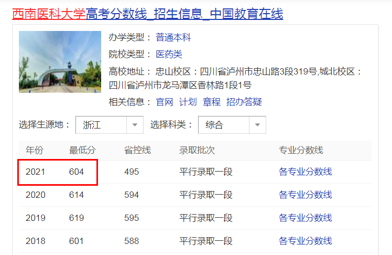Click 平行录取一段 in the 2021 row

coord(206,172)
